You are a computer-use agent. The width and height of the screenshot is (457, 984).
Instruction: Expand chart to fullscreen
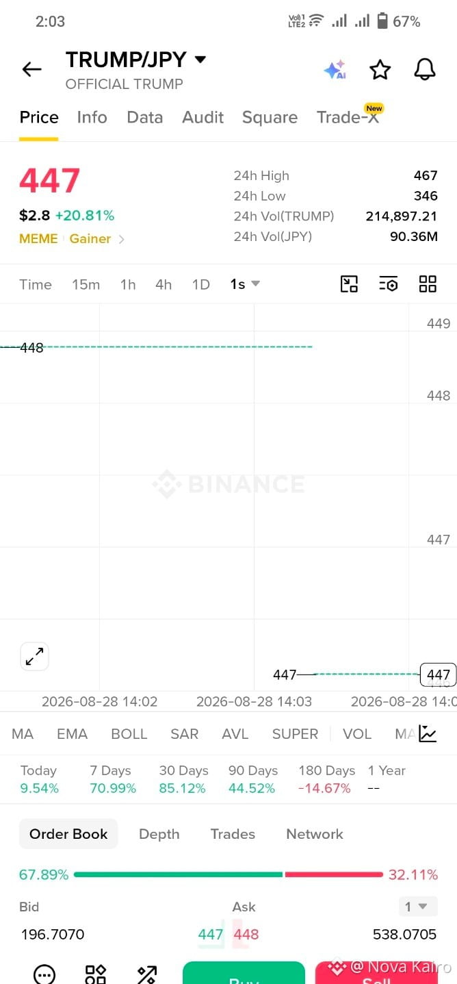click(x=34, y=657)
